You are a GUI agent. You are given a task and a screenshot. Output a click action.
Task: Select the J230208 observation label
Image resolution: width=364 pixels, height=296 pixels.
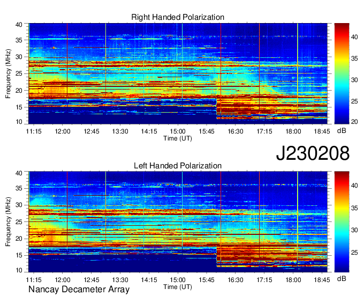[313, 153]
